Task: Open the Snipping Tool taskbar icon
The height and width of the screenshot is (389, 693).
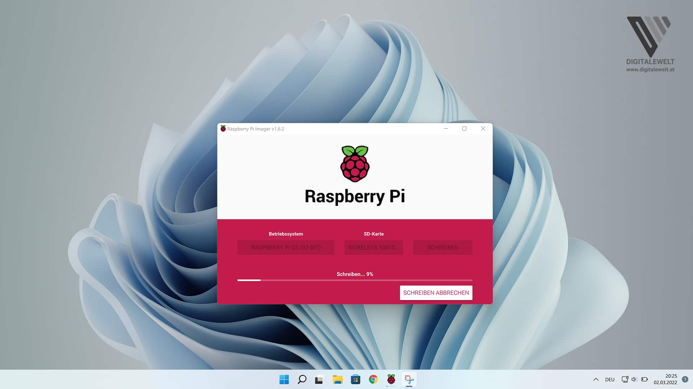Action: pyautogui.click(x=409, y=379)
